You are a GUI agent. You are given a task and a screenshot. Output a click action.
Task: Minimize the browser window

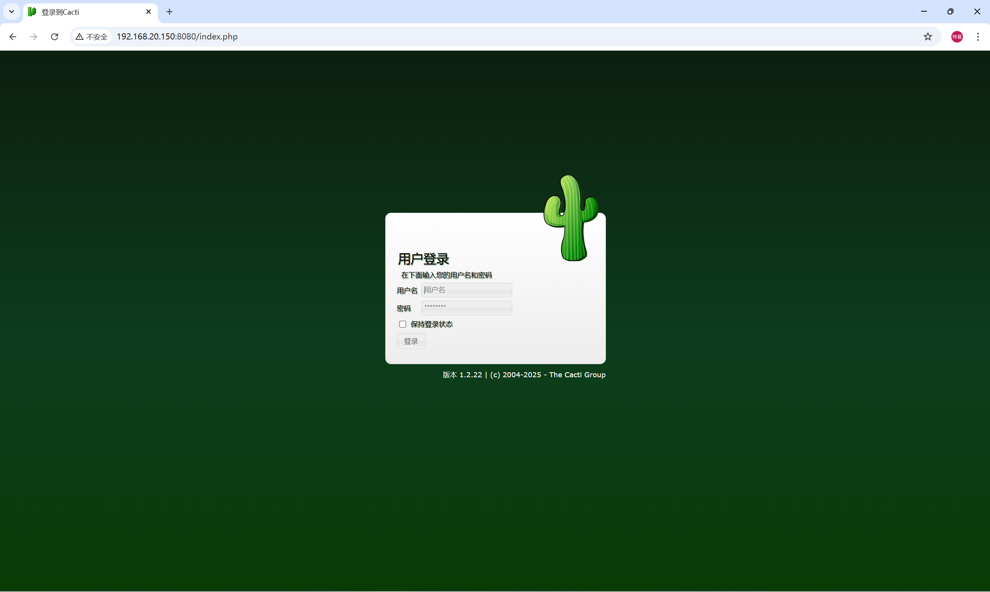click(x=924, y=12)
